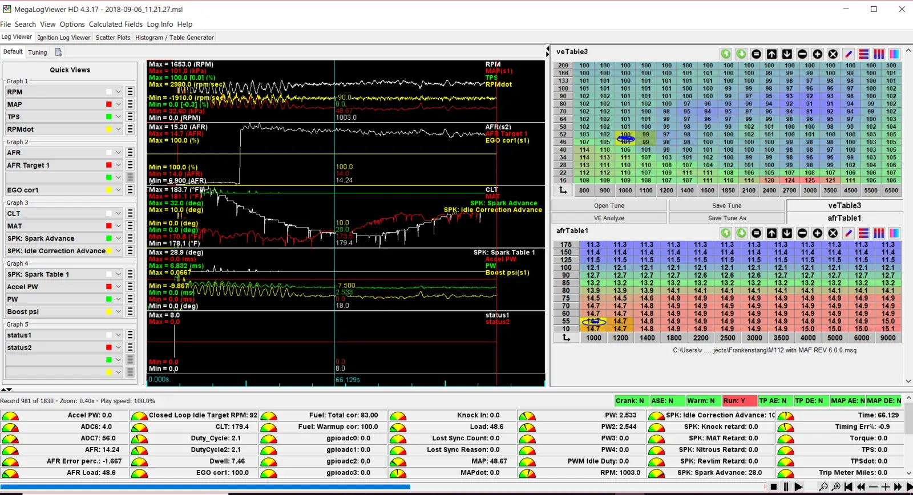This screenshot has width=913, height=495.
Task: Open the RPM trace options hamburger icon
Action: click(x=130, y=92)
